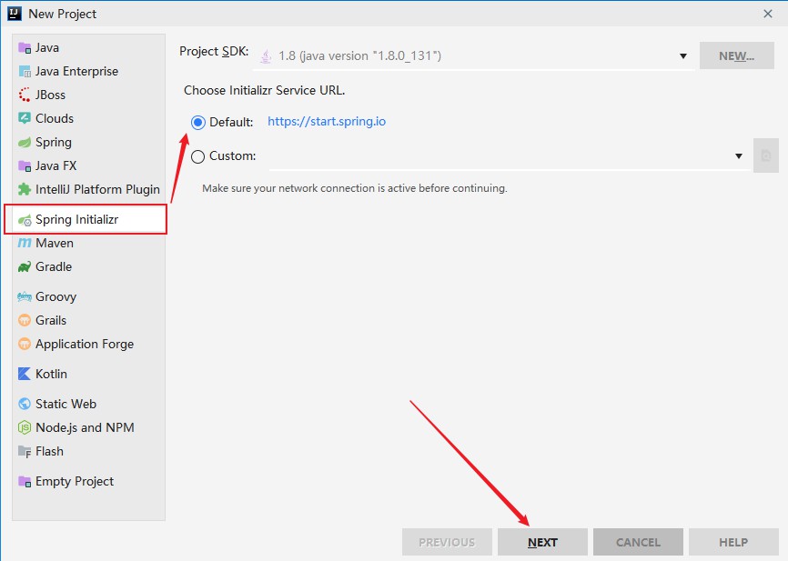Click the NEXT button
This screenshot has height=561, width=788.
[x=542, y=542]
